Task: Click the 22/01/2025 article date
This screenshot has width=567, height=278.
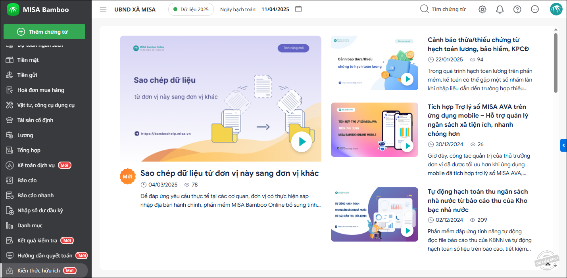Action: 449,59
